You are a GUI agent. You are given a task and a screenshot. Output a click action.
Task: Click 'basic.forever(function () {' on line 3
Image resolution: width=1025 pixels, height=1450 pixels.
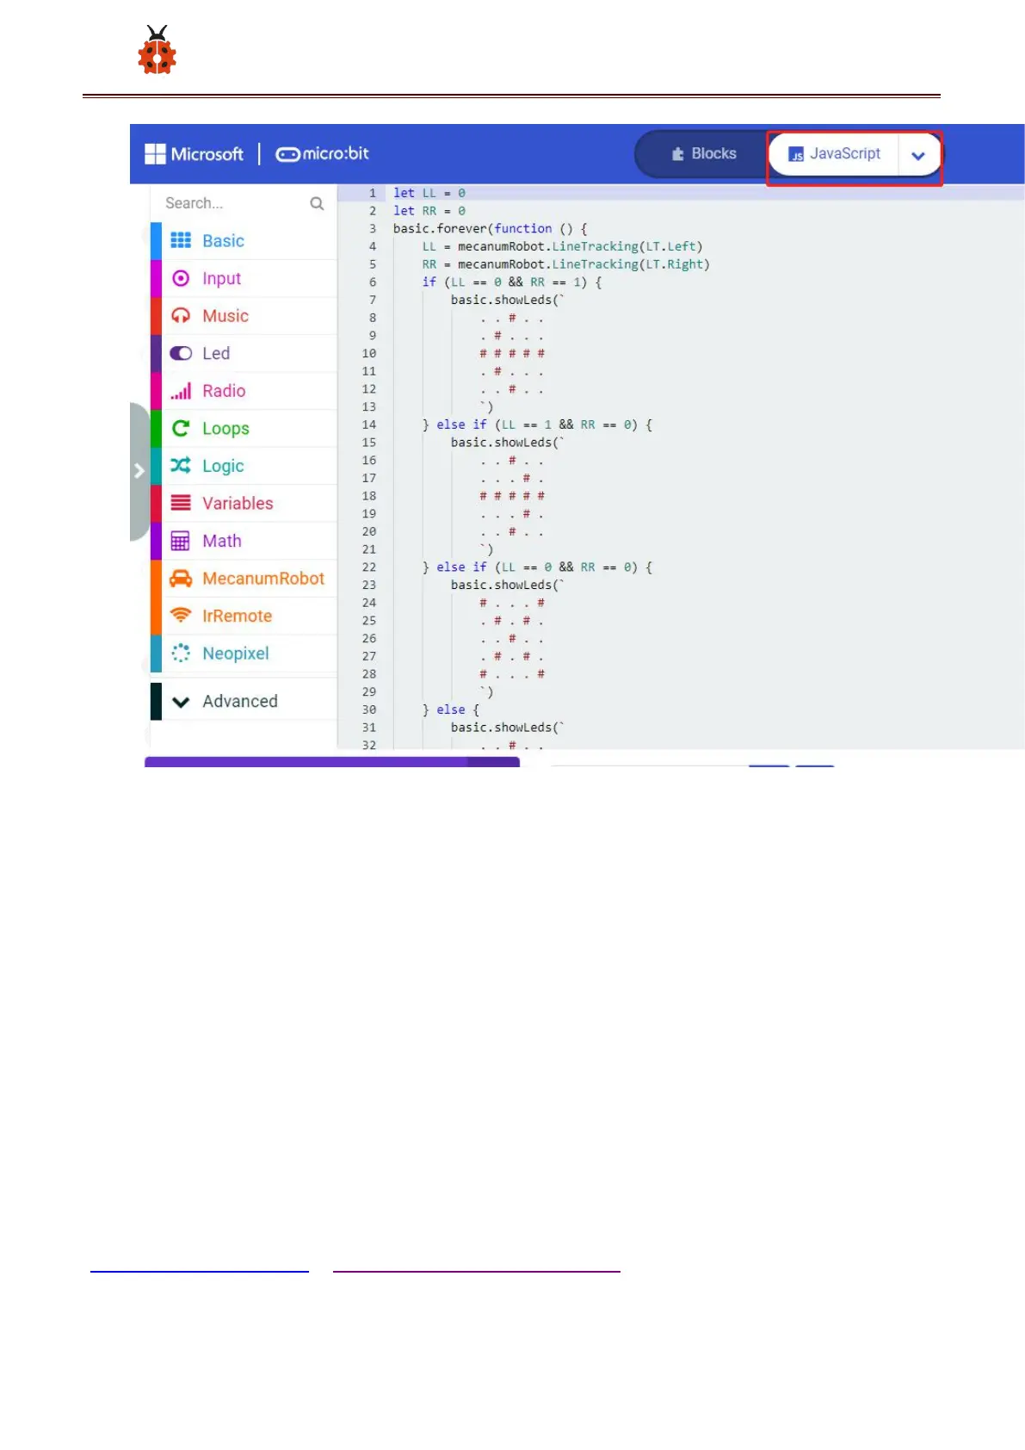point(491,229)
